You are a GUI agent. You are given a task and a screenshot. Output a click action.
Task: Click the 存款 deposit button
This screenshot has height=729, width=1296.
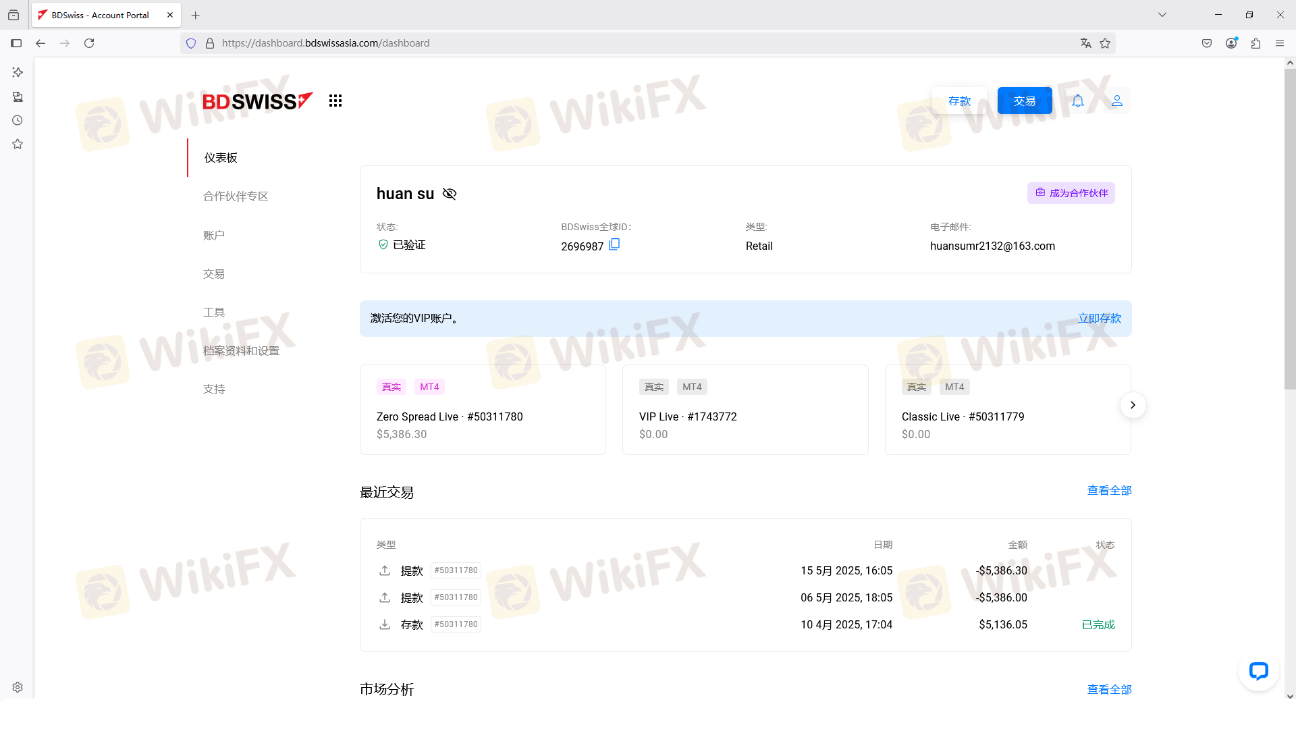(959, 101)
